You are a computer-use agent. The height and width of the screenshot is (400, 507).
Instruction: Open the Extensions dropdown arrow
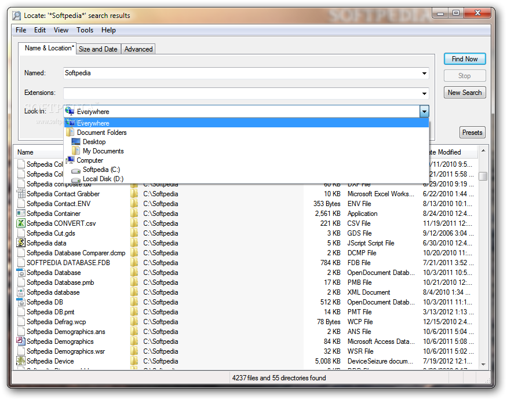click(424, 94)
